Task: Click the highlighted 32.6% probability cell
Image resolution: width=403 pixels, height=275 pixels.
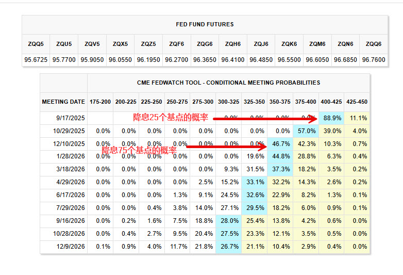Action: [254, 195]
